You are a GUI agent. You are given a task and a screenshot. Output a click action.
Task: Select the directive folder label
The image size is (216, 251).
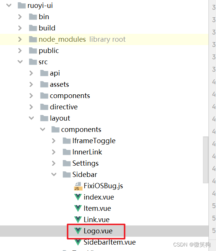[64, 107]
